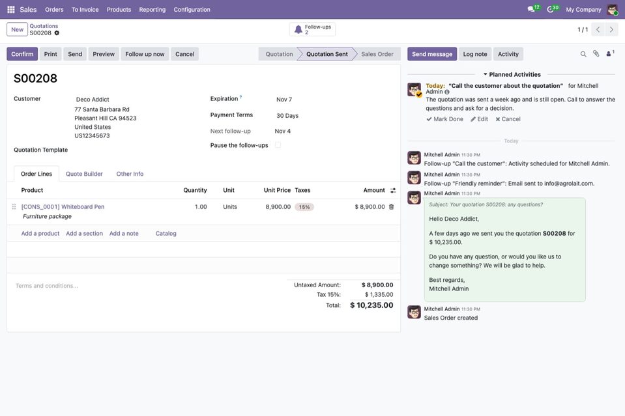Click the Follow up now button
Viewport: 625px width, 416px height.
click(145, 54)
